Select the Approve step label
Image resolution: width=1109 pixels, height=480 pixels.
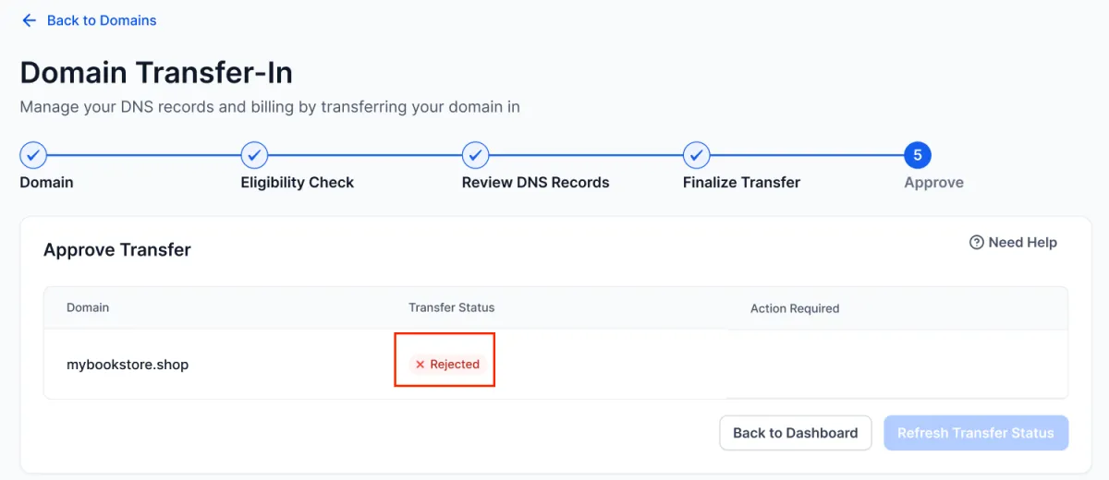(x=933, y=183)
